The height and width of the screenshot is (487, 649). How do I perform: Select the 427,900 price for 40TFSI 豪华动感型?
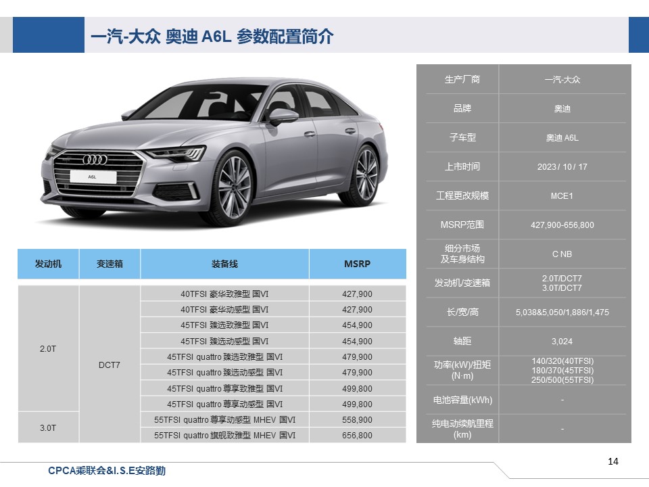pyautogui.click(x=357, y=309)
